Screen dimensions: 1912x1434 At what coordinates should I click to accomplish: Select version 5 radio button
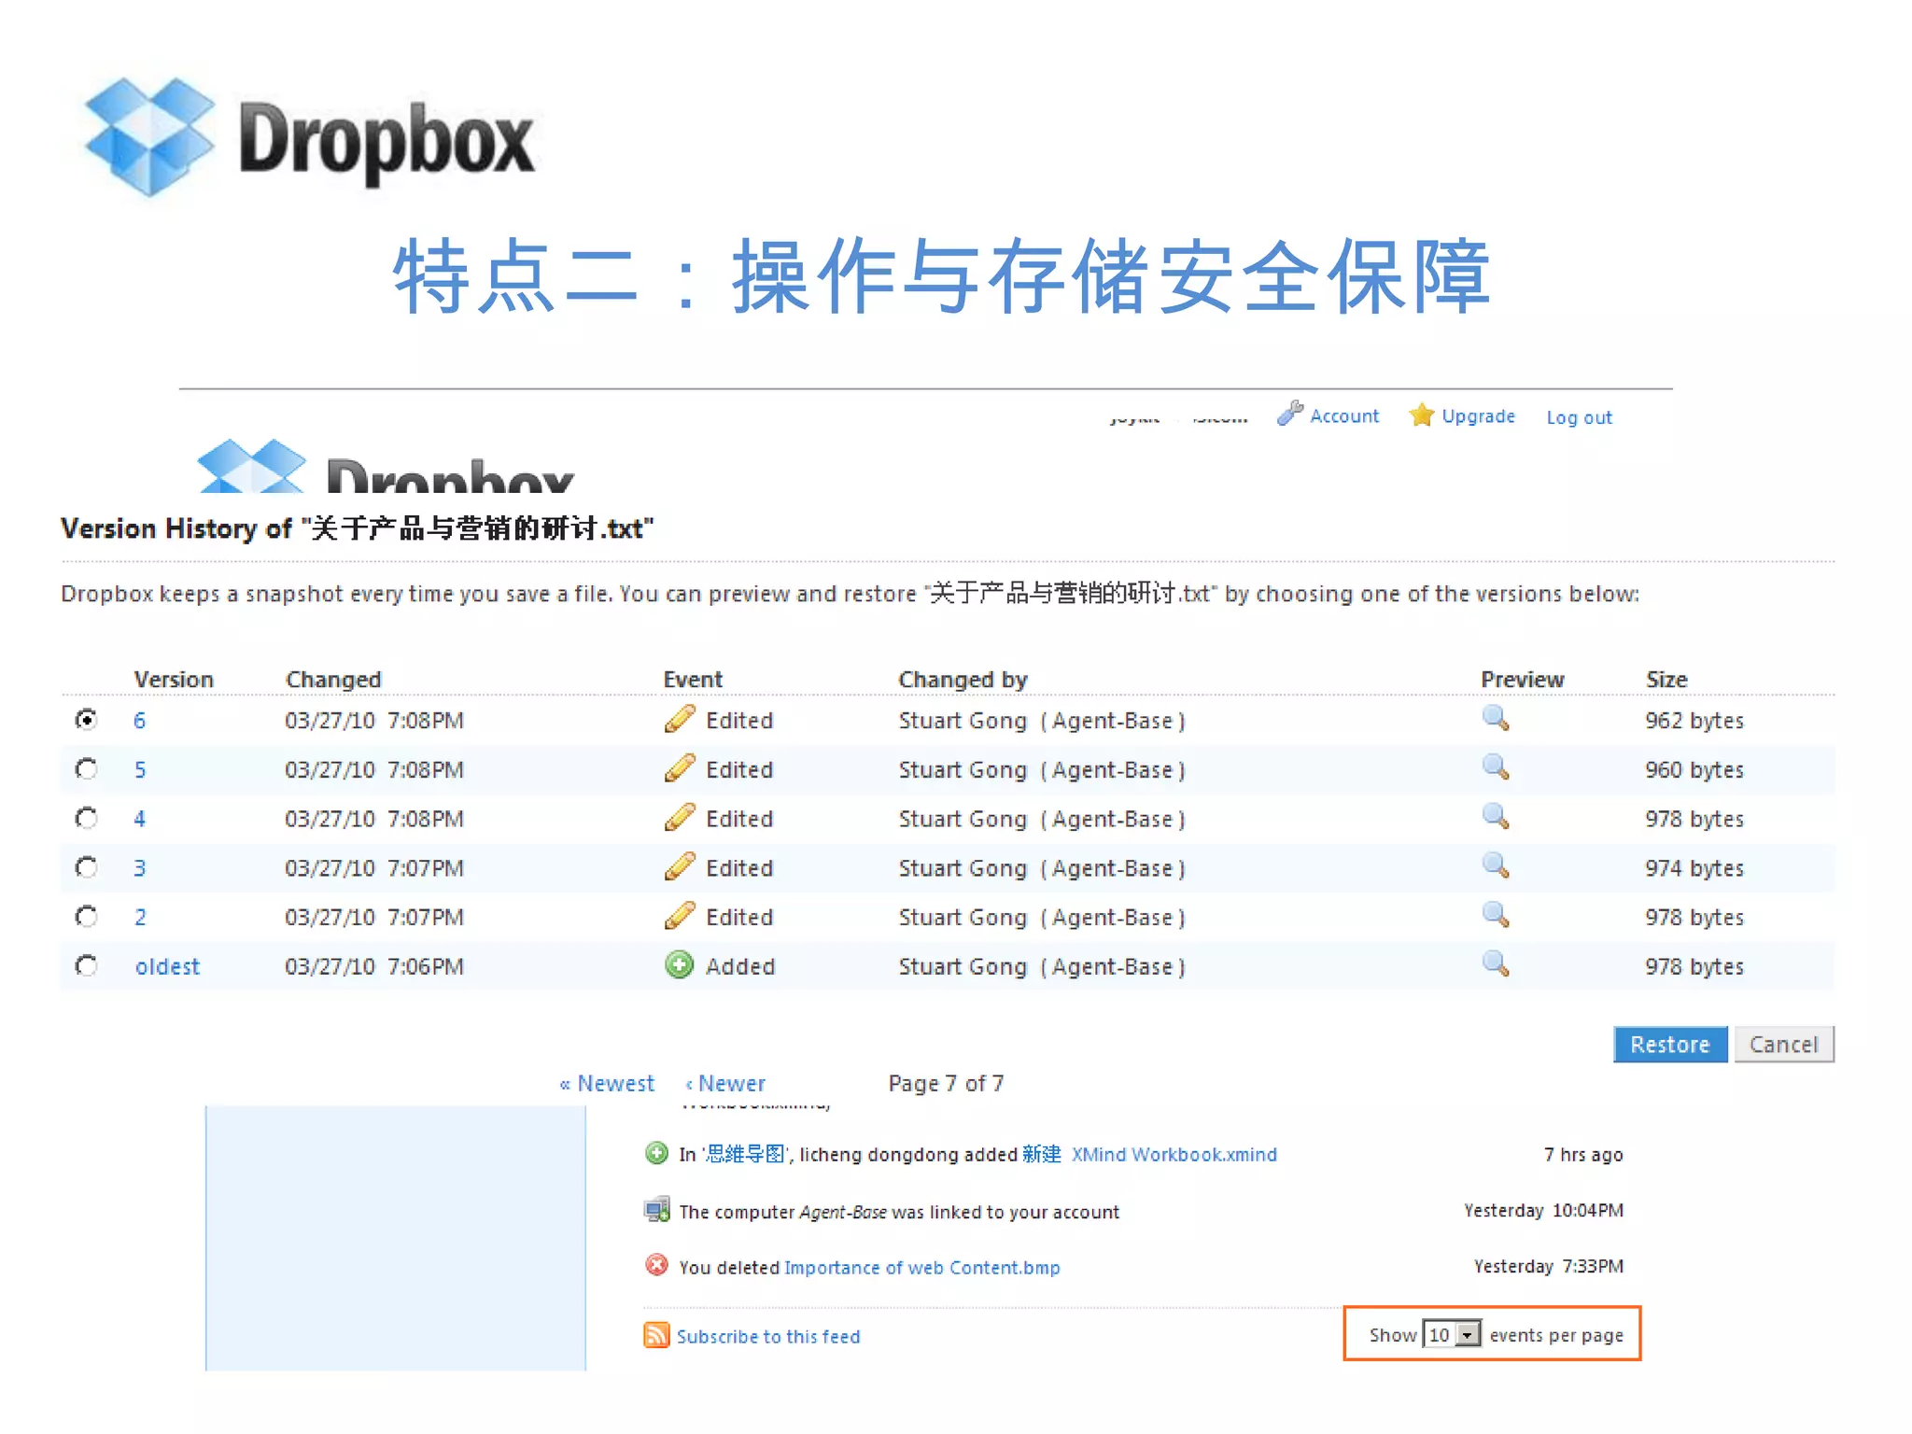[x=86, y=769]
